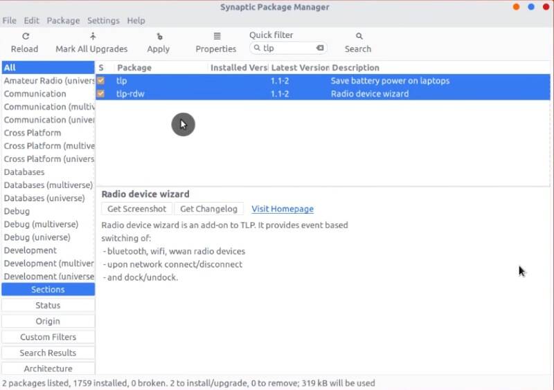Image resolution: width=554 pixels, height=390 pixels.
Task: Follow the Visit Homepage link
Action: 283,209
